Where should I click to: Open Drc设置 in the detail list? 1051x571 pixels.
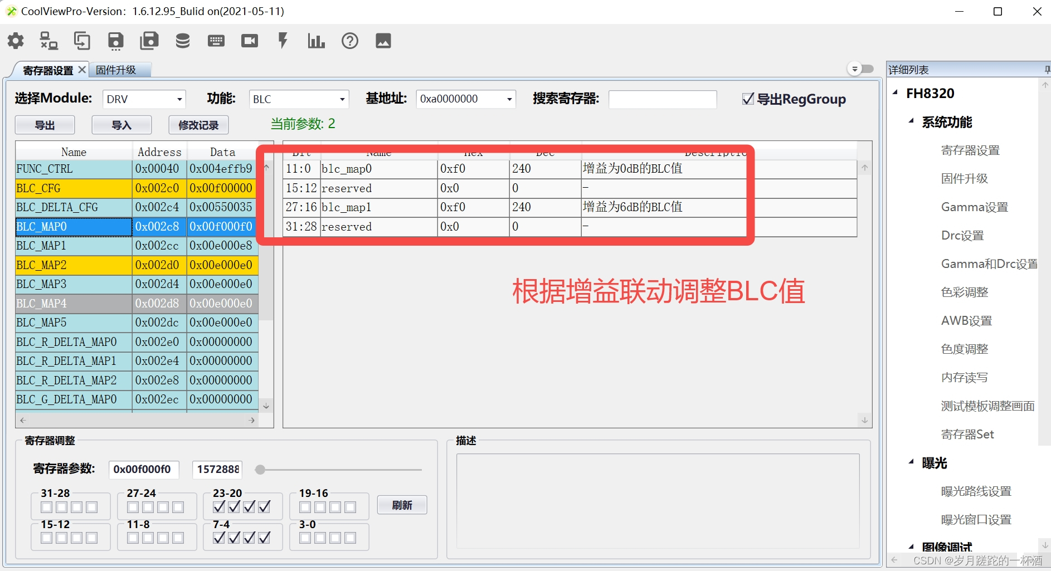click(962, 236)
